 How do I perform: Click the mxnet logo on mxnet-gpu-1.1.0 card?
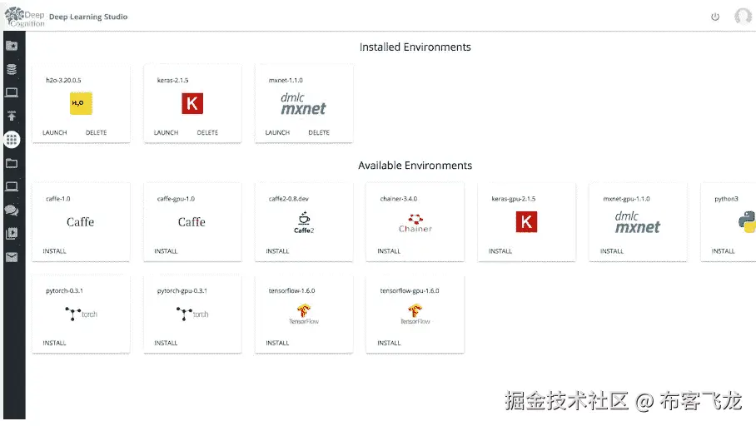[638, 223]
